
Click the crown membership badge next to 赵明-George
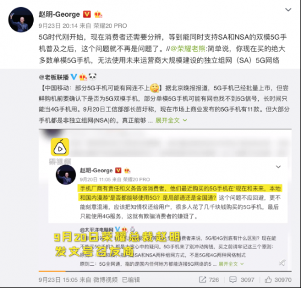[x=98, y=14]
